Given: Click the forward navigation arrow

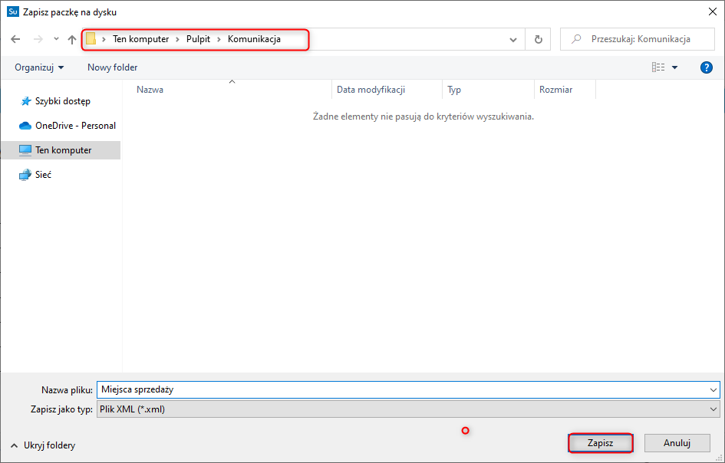Looking at the screenshot, I should coord(38,39).
